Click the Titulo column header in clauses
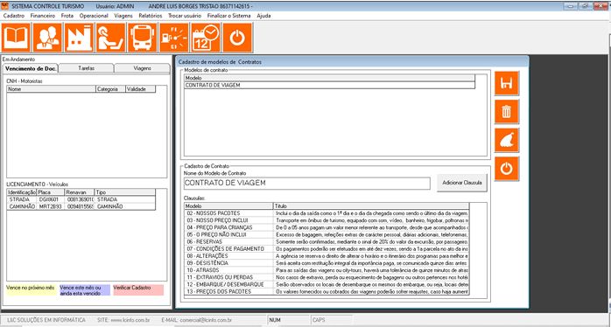Image resolution: width=611 pixels, height=327 pixels. (x=371, y=206)
